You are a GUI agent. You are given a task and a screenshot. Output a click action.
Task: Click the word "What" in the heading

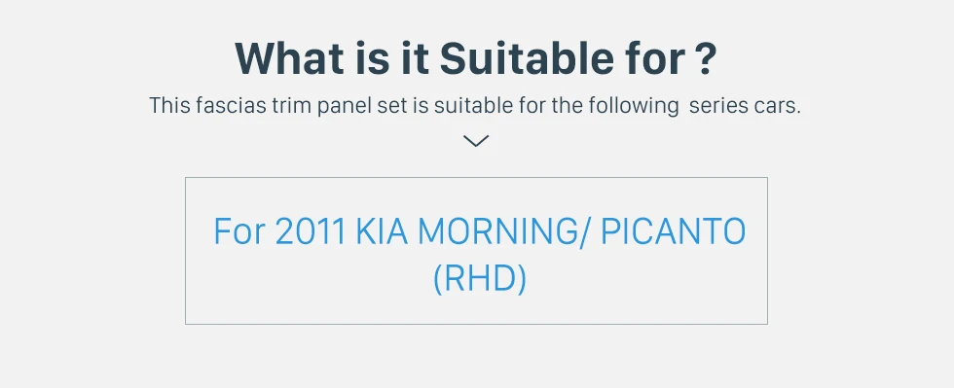pos(290,58)
